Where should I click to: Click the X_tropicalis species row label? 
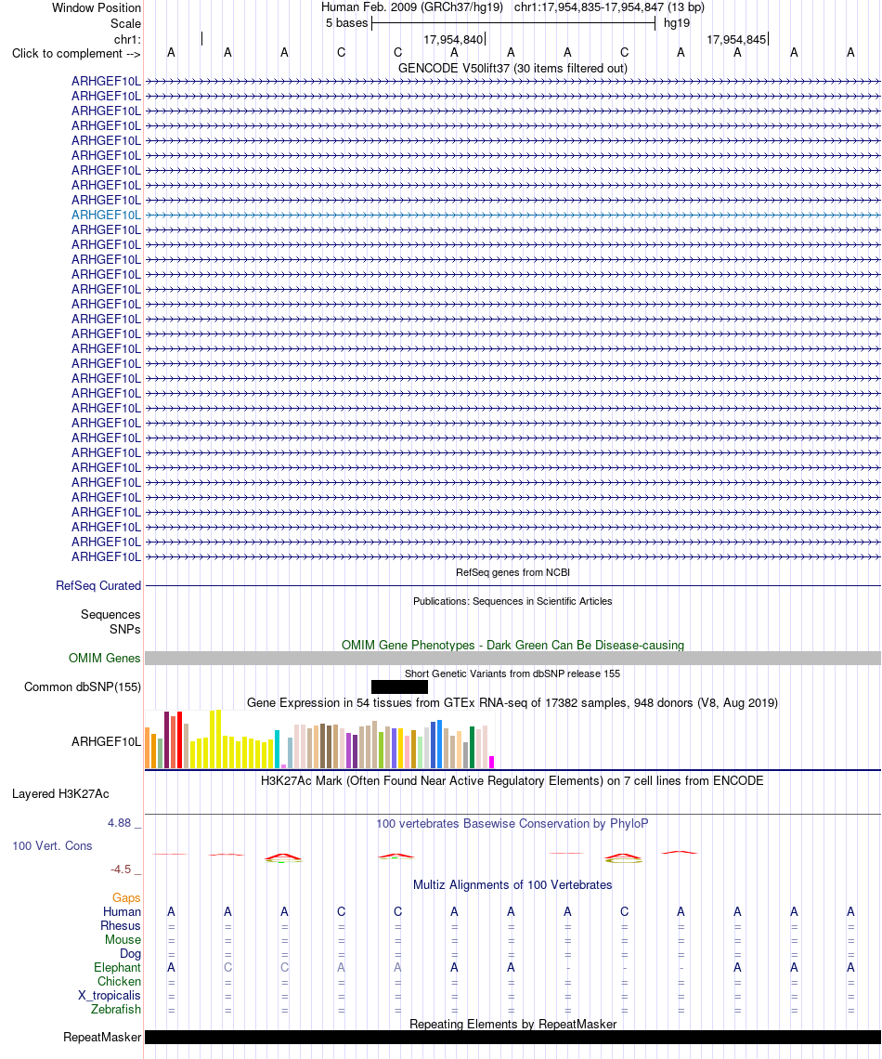point(110,996)
